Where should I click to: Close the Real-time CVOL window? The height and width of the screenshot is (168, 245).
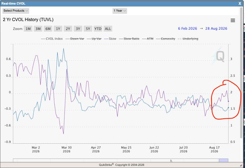tap(240, 4)
